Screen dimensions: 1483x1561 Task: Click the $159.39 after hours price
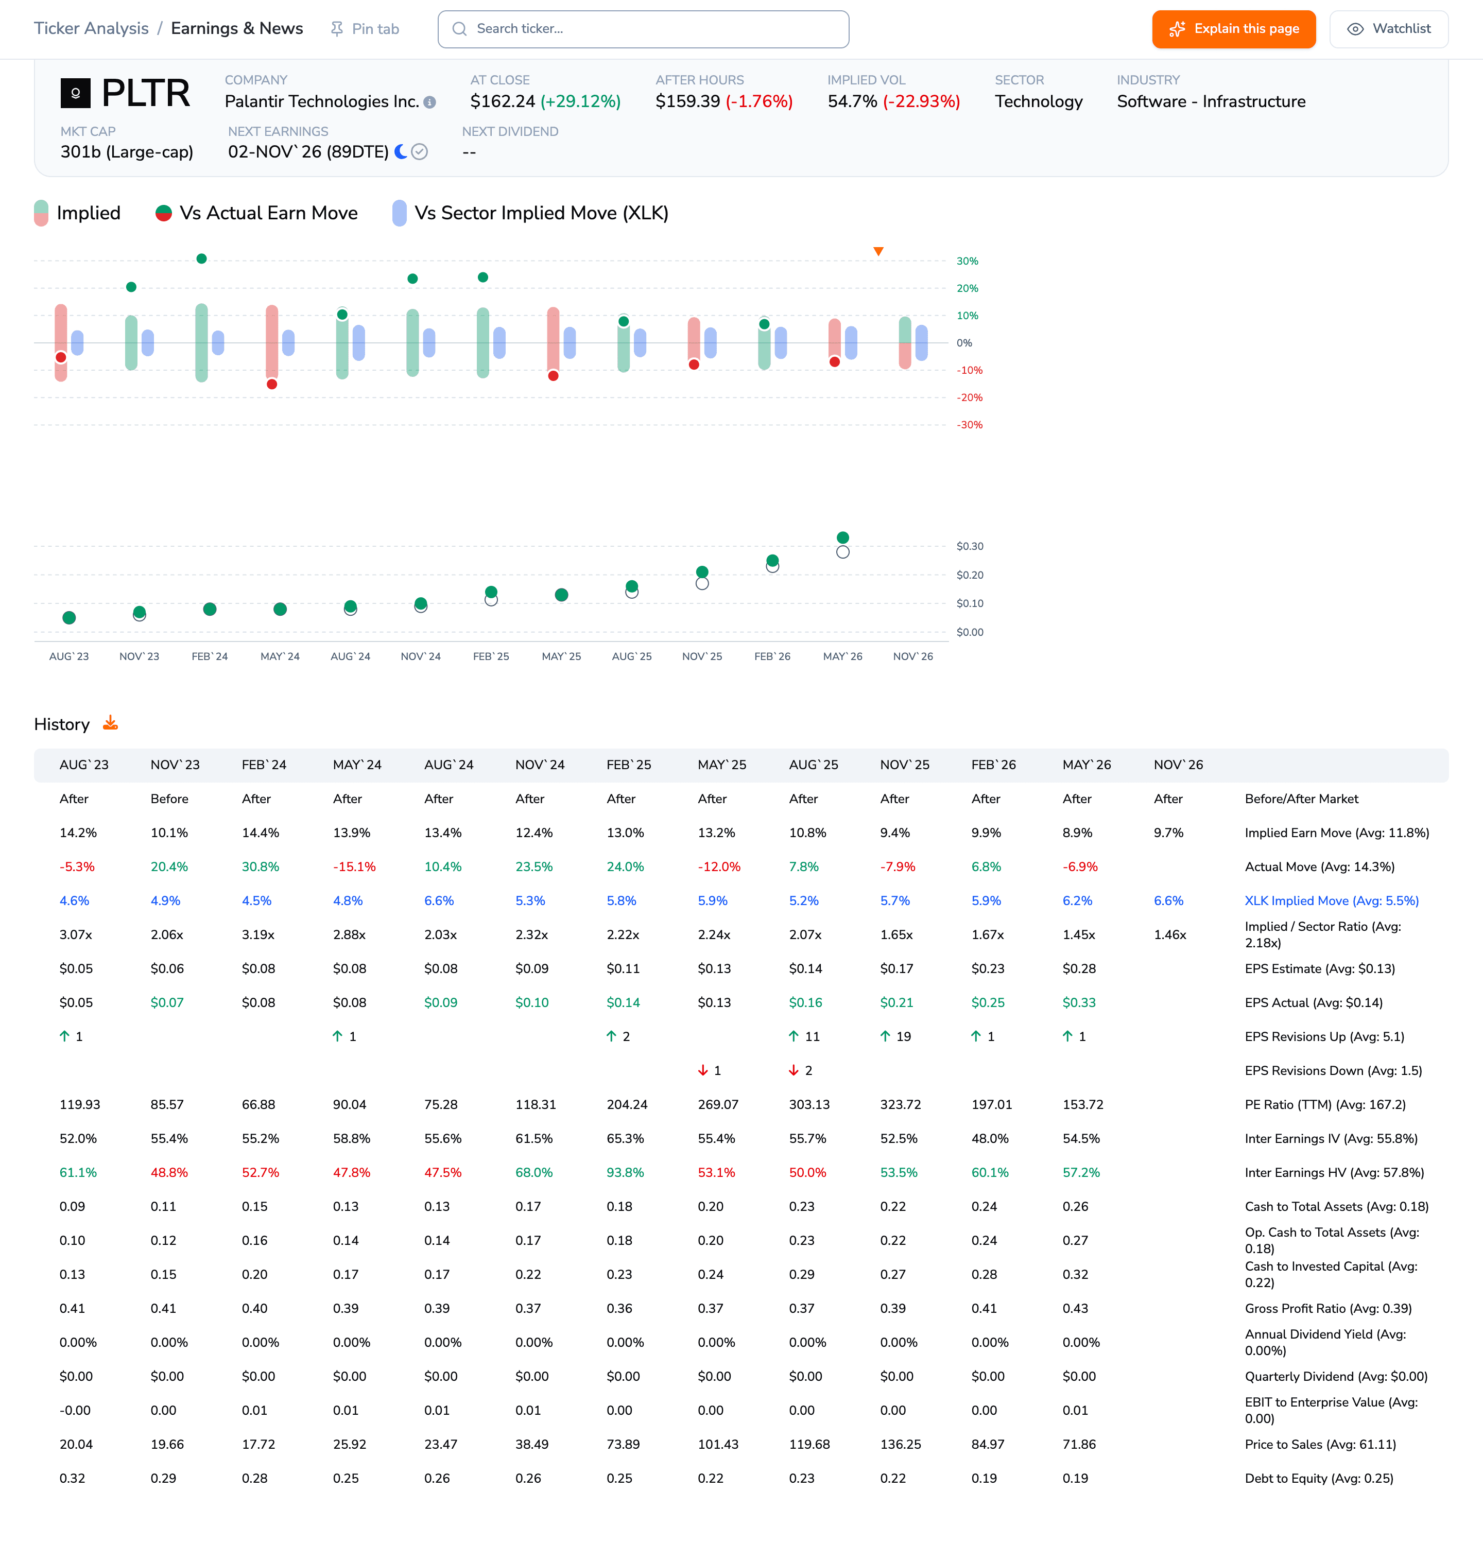tap(688, 102)
